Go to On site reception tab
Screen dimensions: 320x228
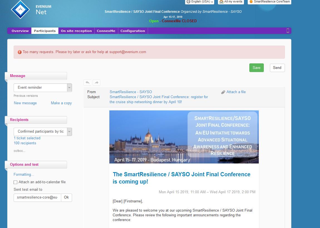coord(76,31)
